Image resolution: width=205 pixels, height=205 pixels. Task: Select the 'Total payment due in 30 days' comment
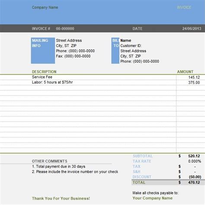pyautogui.click(x=58, y=167)
